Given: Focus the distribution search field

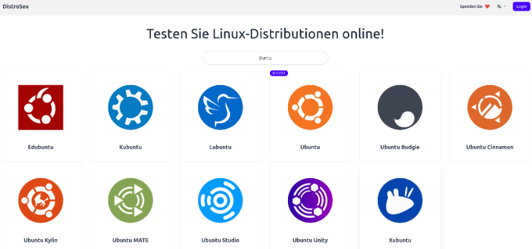Looking at the screenshot, I should click(x=265, y=58).
